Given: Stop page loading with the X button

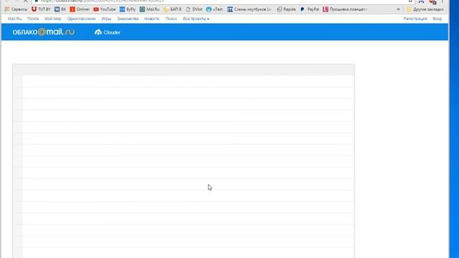Looking at the screenshot, I should (x=26, y=1).
